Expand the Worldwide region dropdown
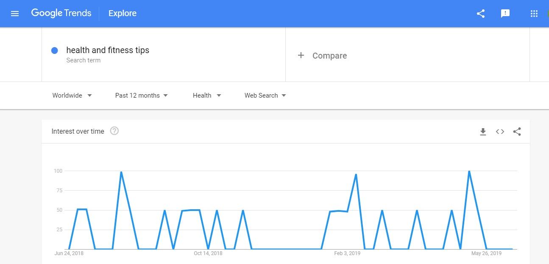Viewport: 549px width, 264px height. [x=72, y=95]
